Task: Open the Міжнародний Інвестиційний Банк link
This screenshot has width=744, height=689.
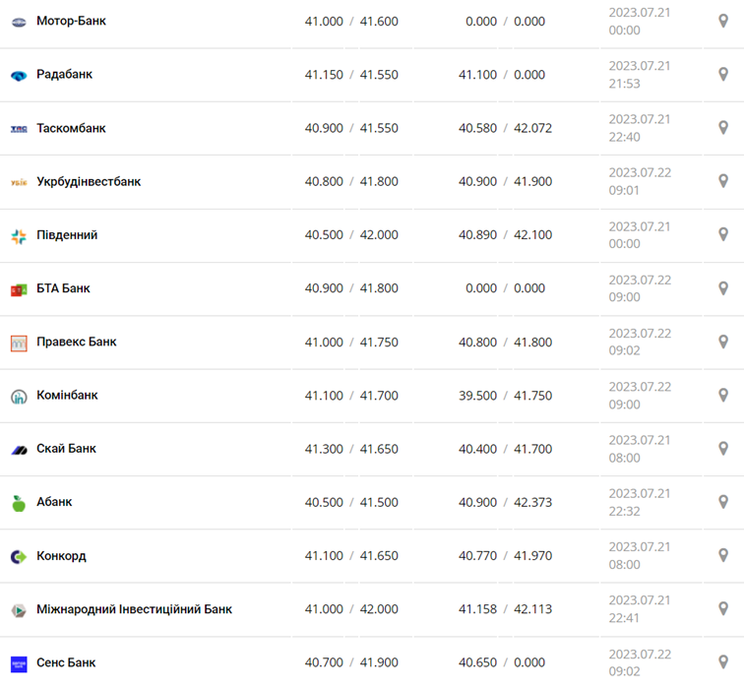Action: (x=134, y=609)
